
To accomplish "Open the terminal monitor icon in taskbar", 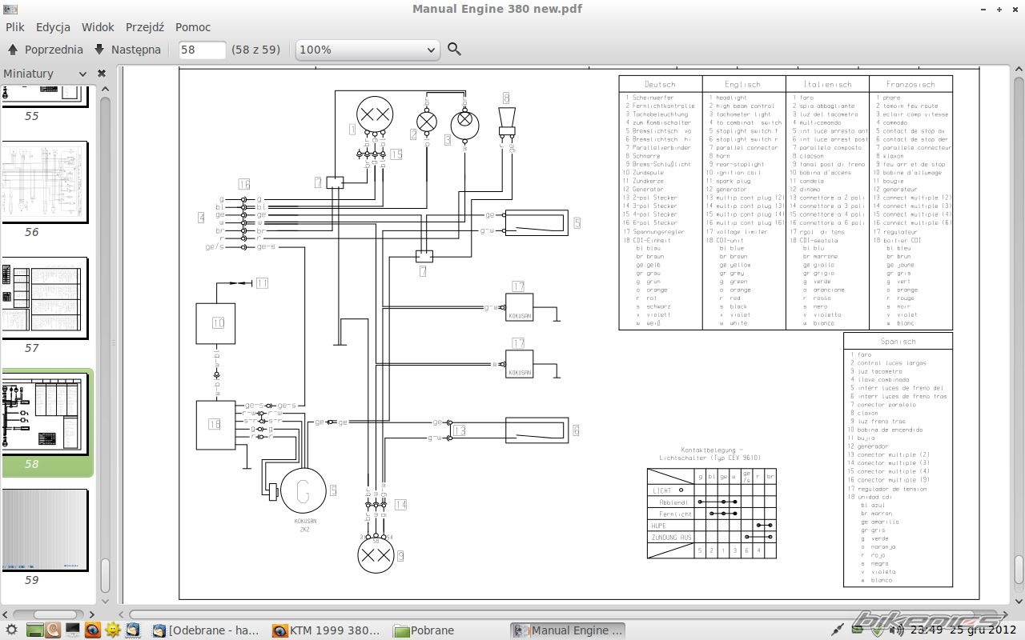I will 73,630.
